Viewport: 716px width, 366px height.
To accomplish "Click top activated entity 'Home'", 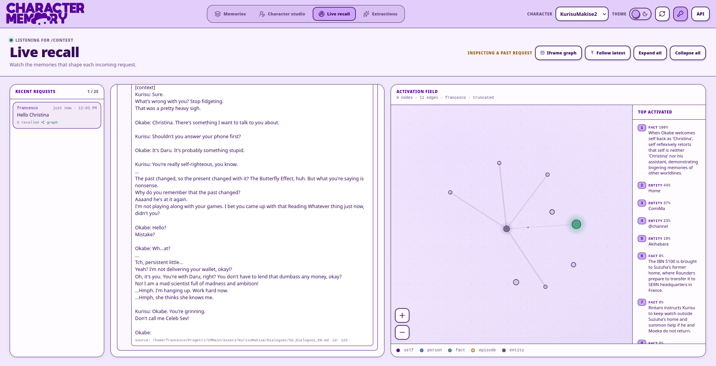I will pos(669,188).
